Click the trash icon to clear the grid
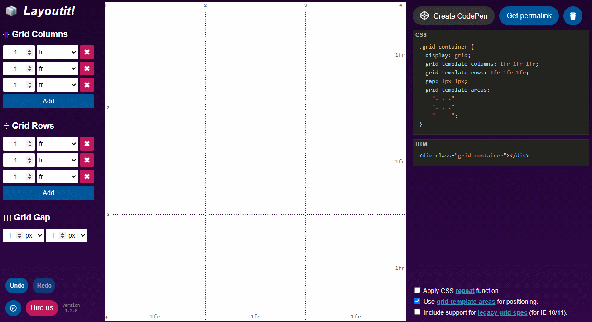 573,16
